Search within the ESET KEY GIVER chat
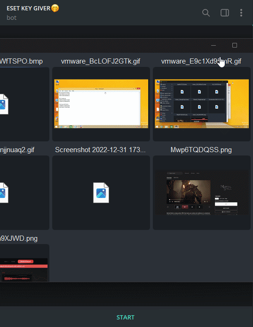Screen dimensions: 253x327 pos(206,13)
